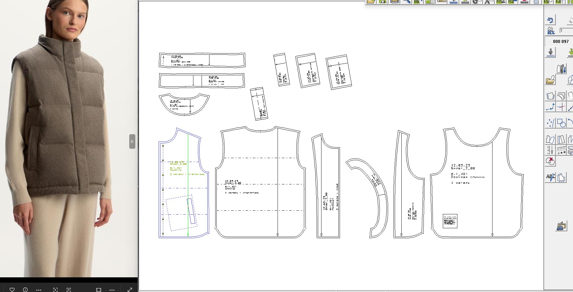Click the open folder icon in top toolbar

pyautogui.click(x=371, y=2)
